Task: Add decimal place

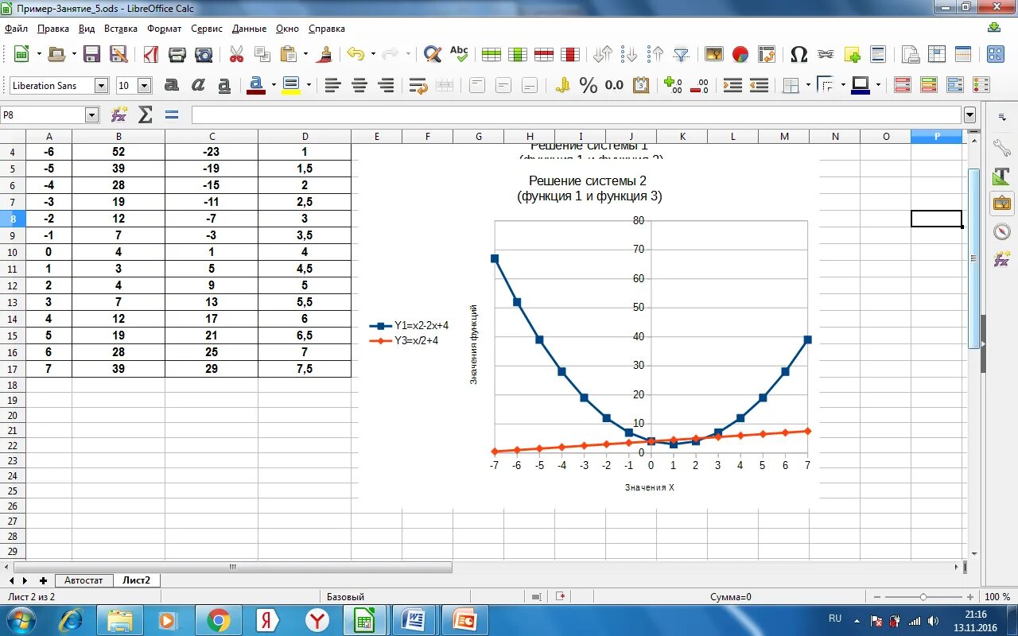Action: [x=673, y=85]
